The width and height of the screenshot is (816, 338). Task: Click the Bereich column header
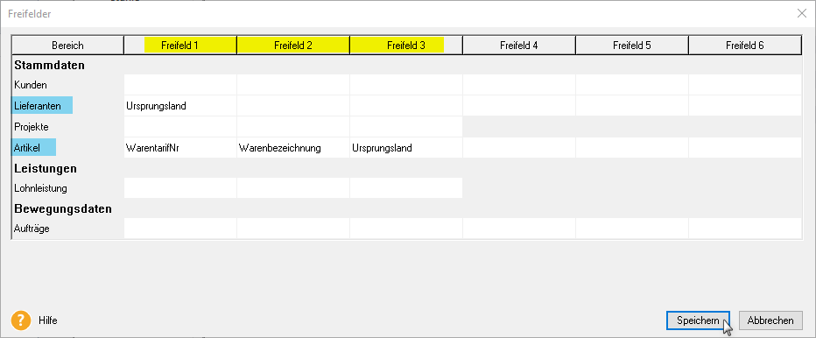tap(67, 46)
